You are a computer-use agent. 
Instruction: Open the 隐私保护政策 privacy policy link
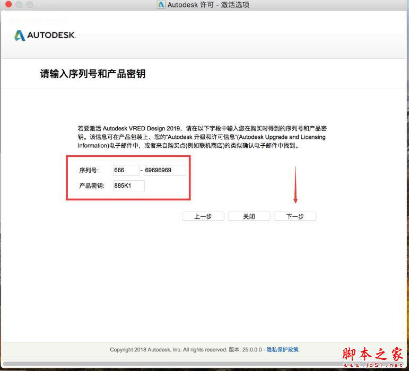tap(283, 349)
